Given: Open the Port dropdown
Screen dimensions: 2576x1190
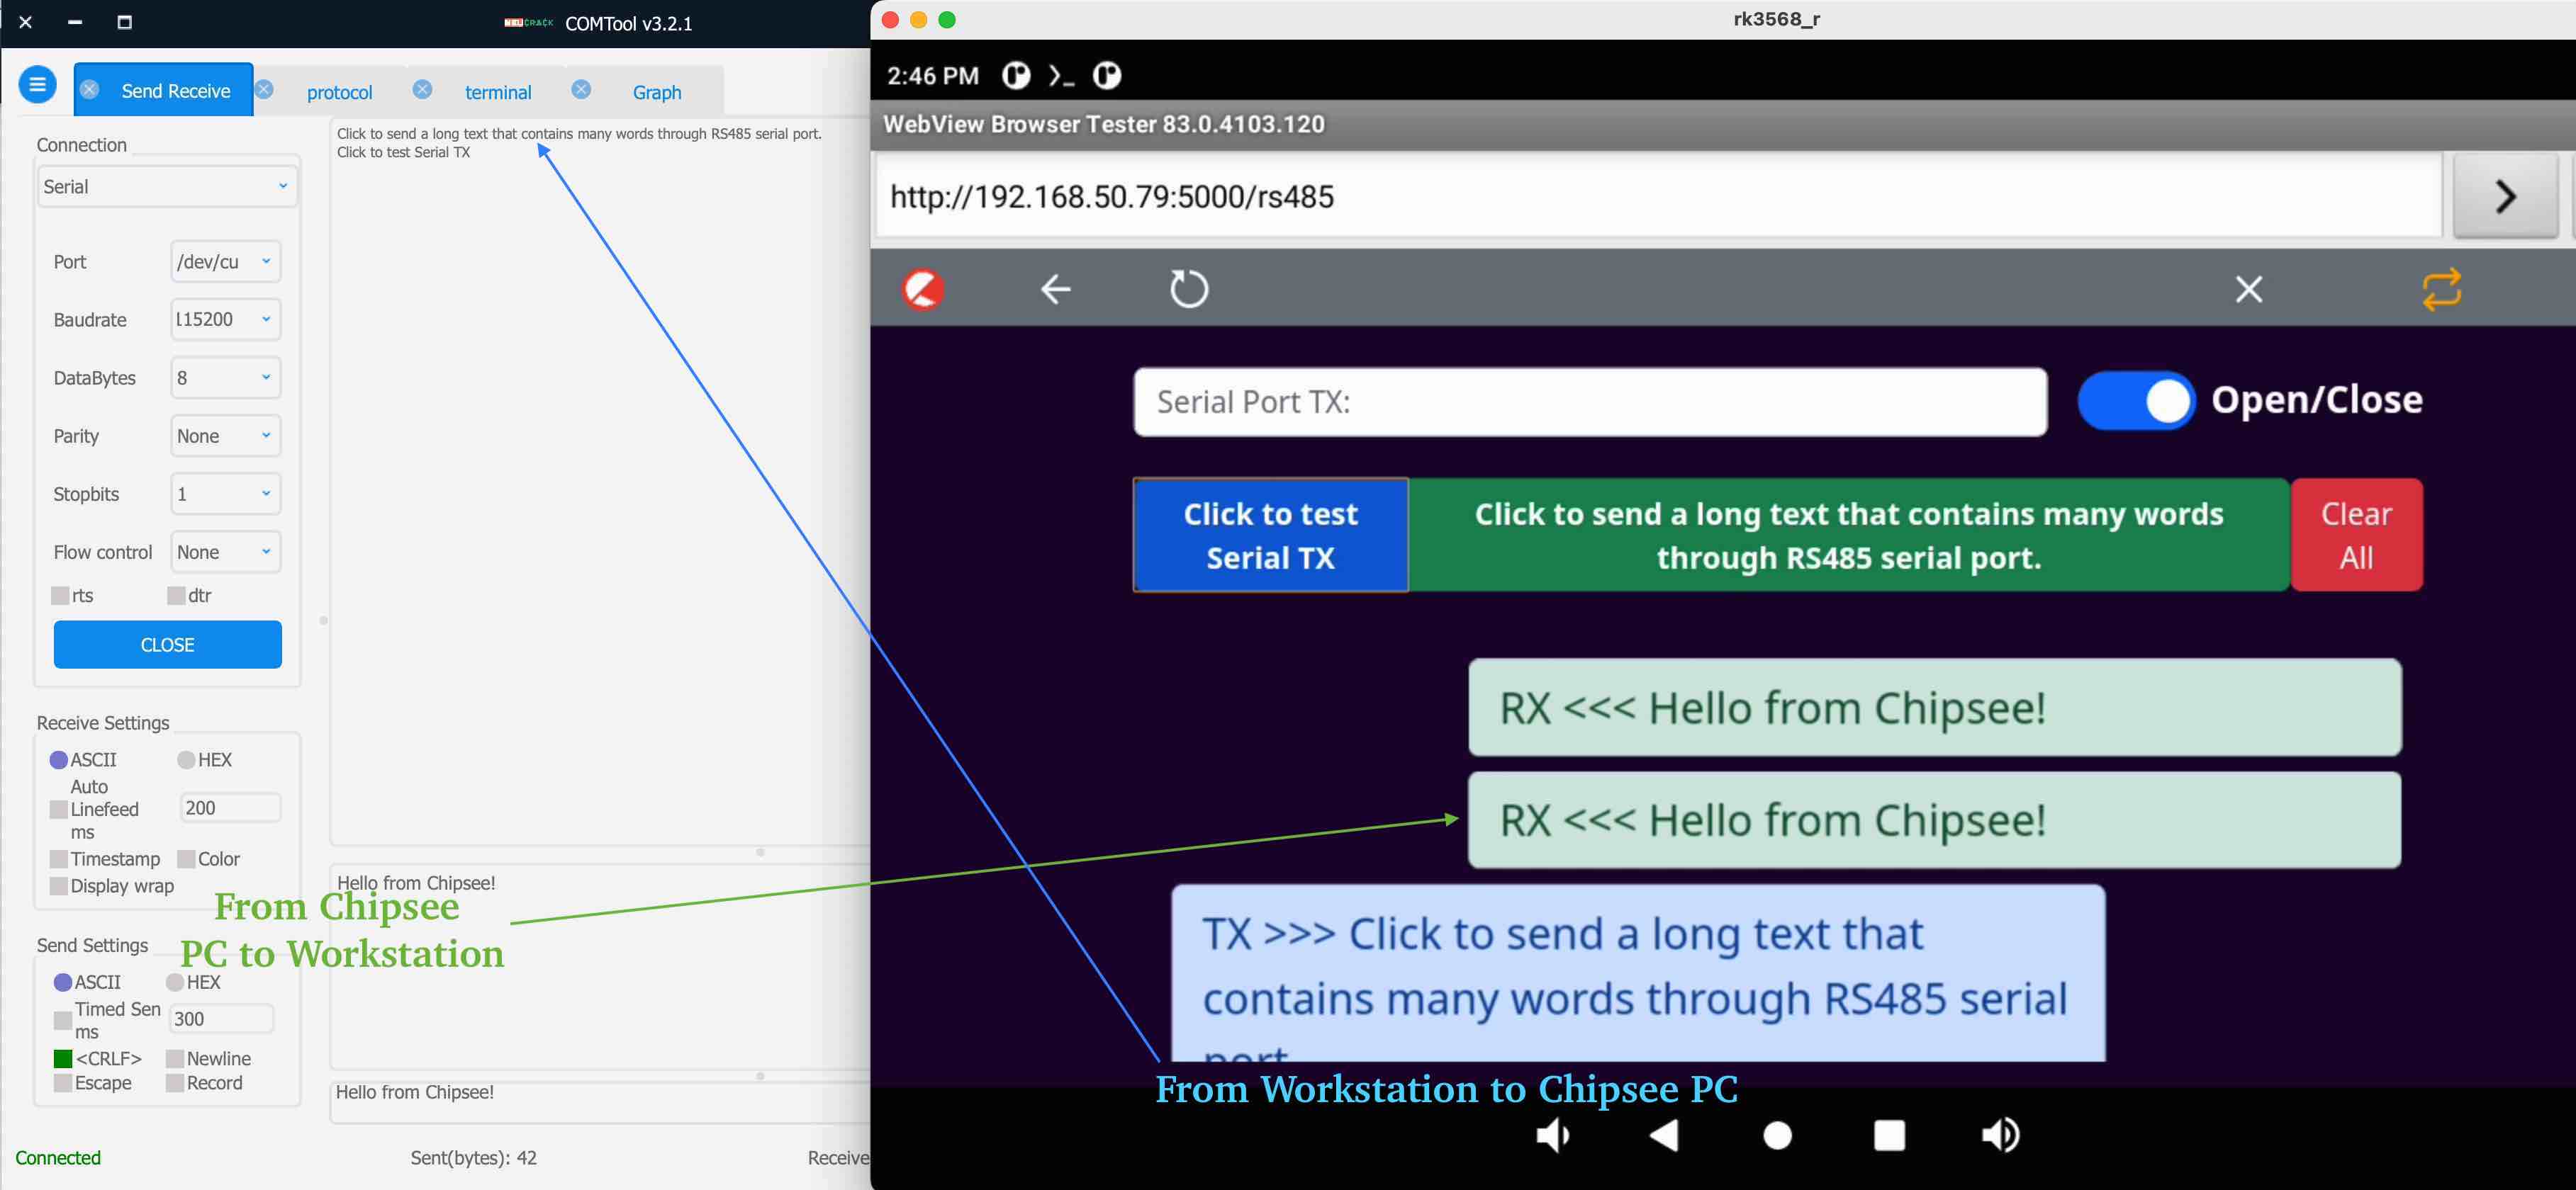Looking at the screenshot, I should coord(225,262).
